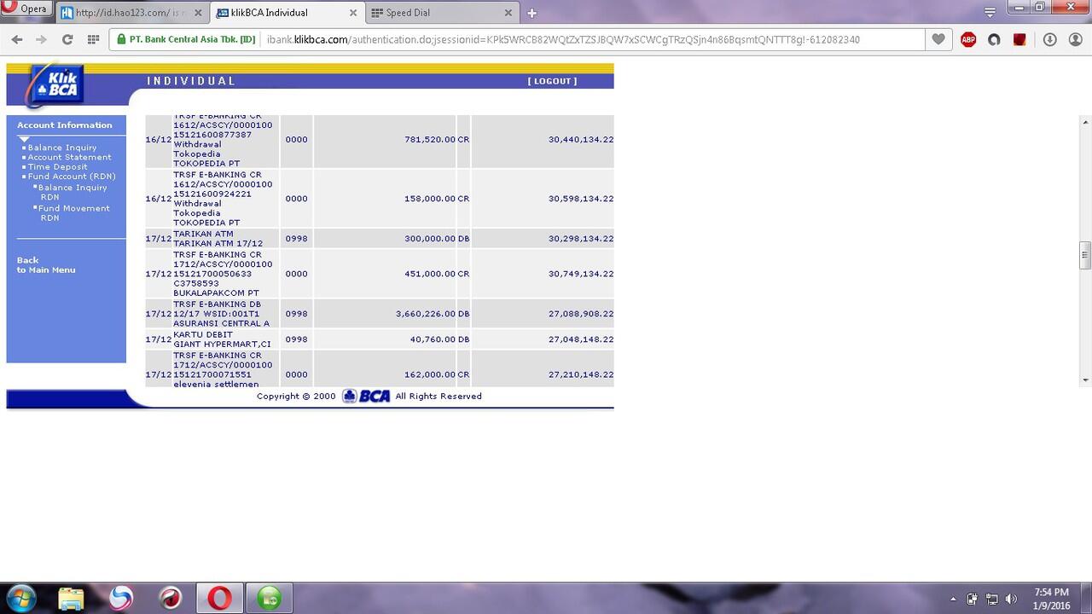Click the page scrollbar up arrow

tap(1085, 123)
